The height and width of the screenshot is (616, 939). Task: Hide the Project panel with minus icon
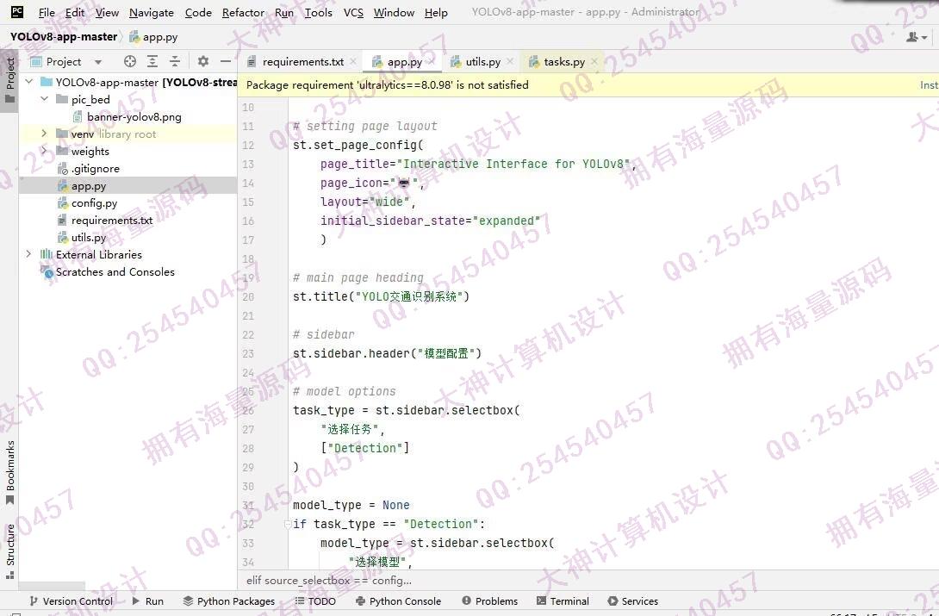click(225, 61)
